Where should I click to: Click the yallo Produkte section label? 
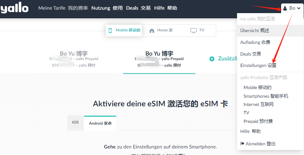pos(264,77)
